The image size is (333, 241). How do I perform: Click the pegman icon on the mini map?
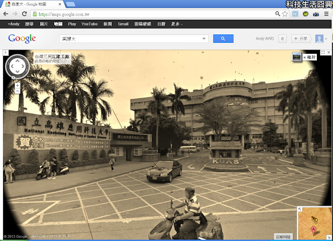315,219
